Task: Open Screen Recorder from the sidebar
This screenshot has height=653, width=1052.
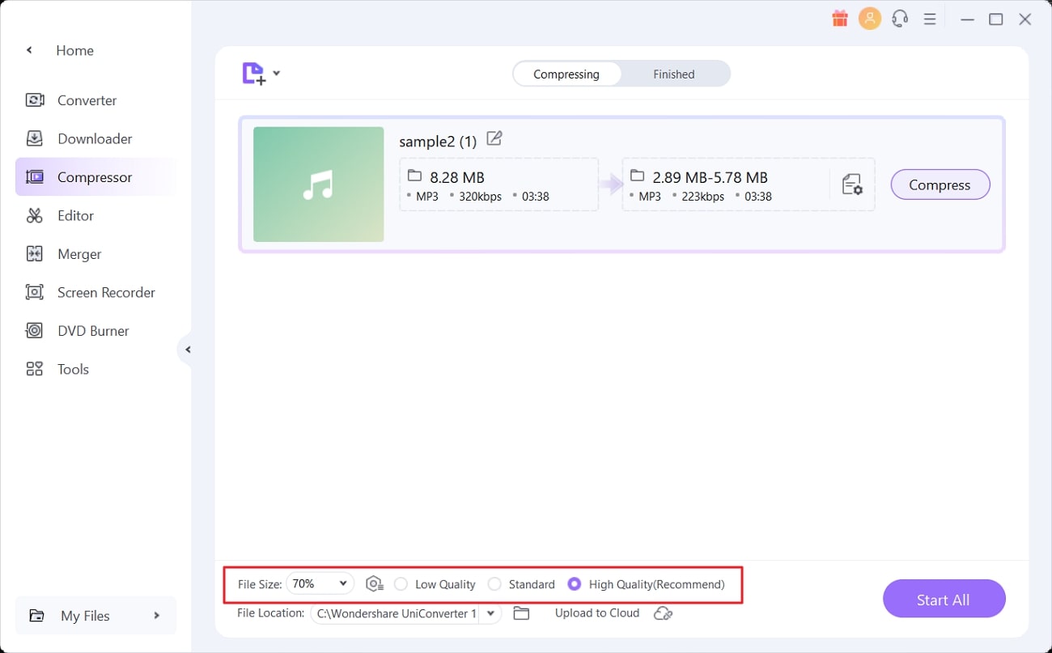Action: (105, 292)
